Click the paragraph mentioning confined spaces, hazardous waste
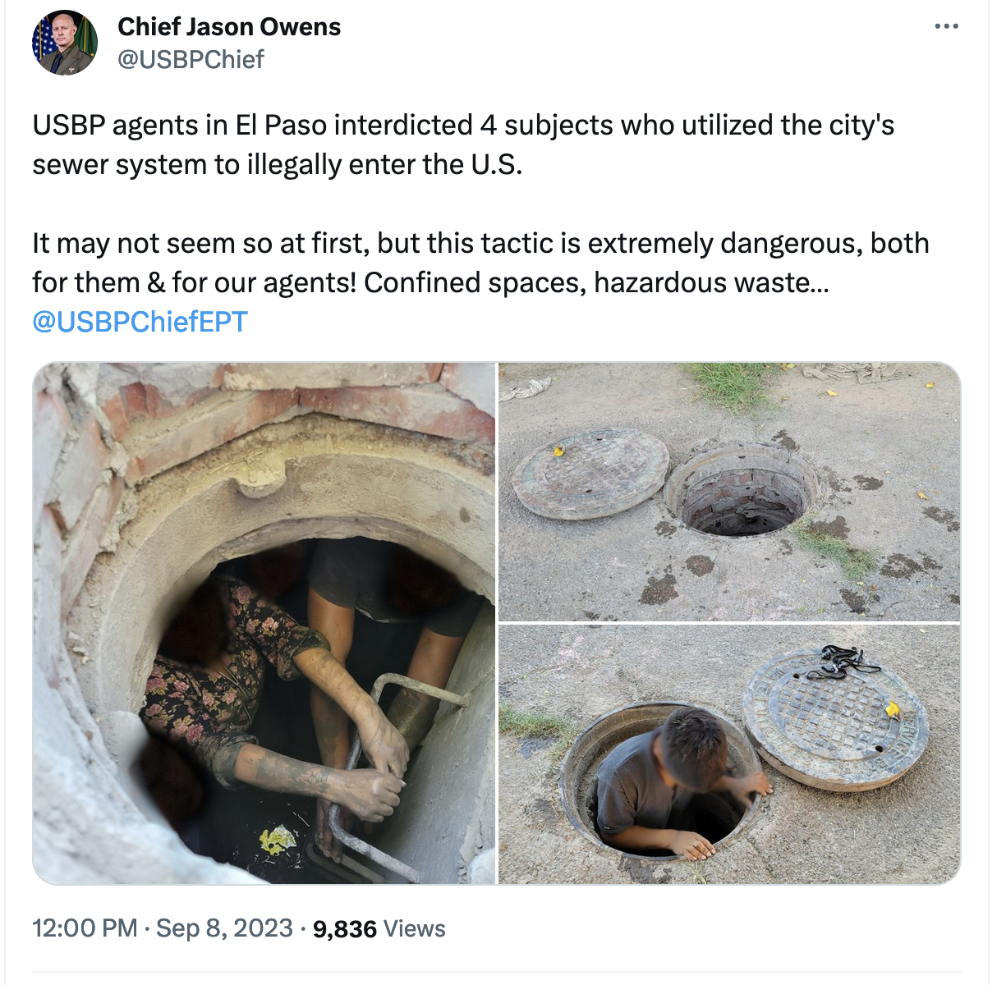The image size is (997, 985). pos(480,263)
